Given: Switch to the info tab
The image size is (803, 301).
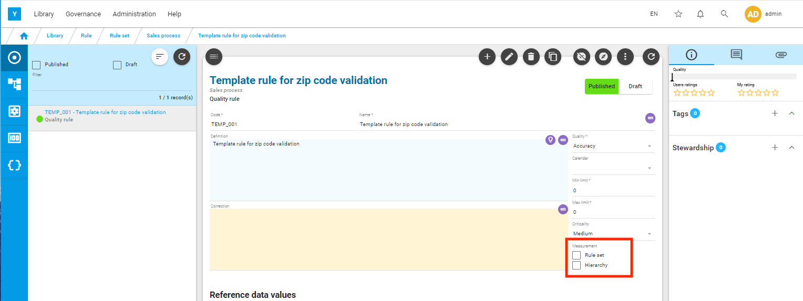Looking at the screenshot, I should [691, 55].
